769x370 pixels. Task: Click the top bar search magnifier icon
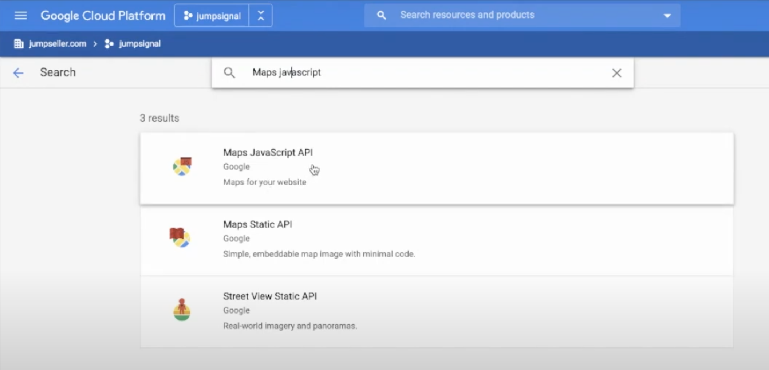click(x=381, y=15)
